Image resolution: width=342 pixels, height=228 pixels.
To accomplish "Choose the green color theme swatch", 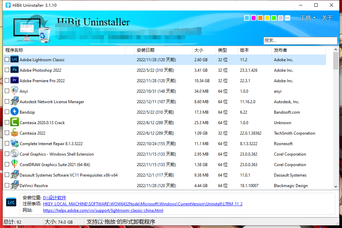I will (x=274, y=18).
